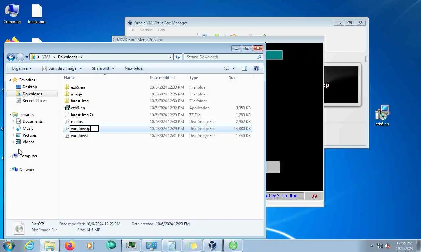Expand the Network node
This screenshot has width=421, height=252.
(10, 170)
